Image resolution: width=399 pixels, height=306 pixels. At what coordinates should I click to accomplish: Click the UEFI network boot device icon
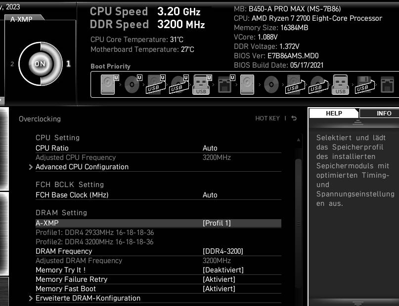(x=225, y=84)
